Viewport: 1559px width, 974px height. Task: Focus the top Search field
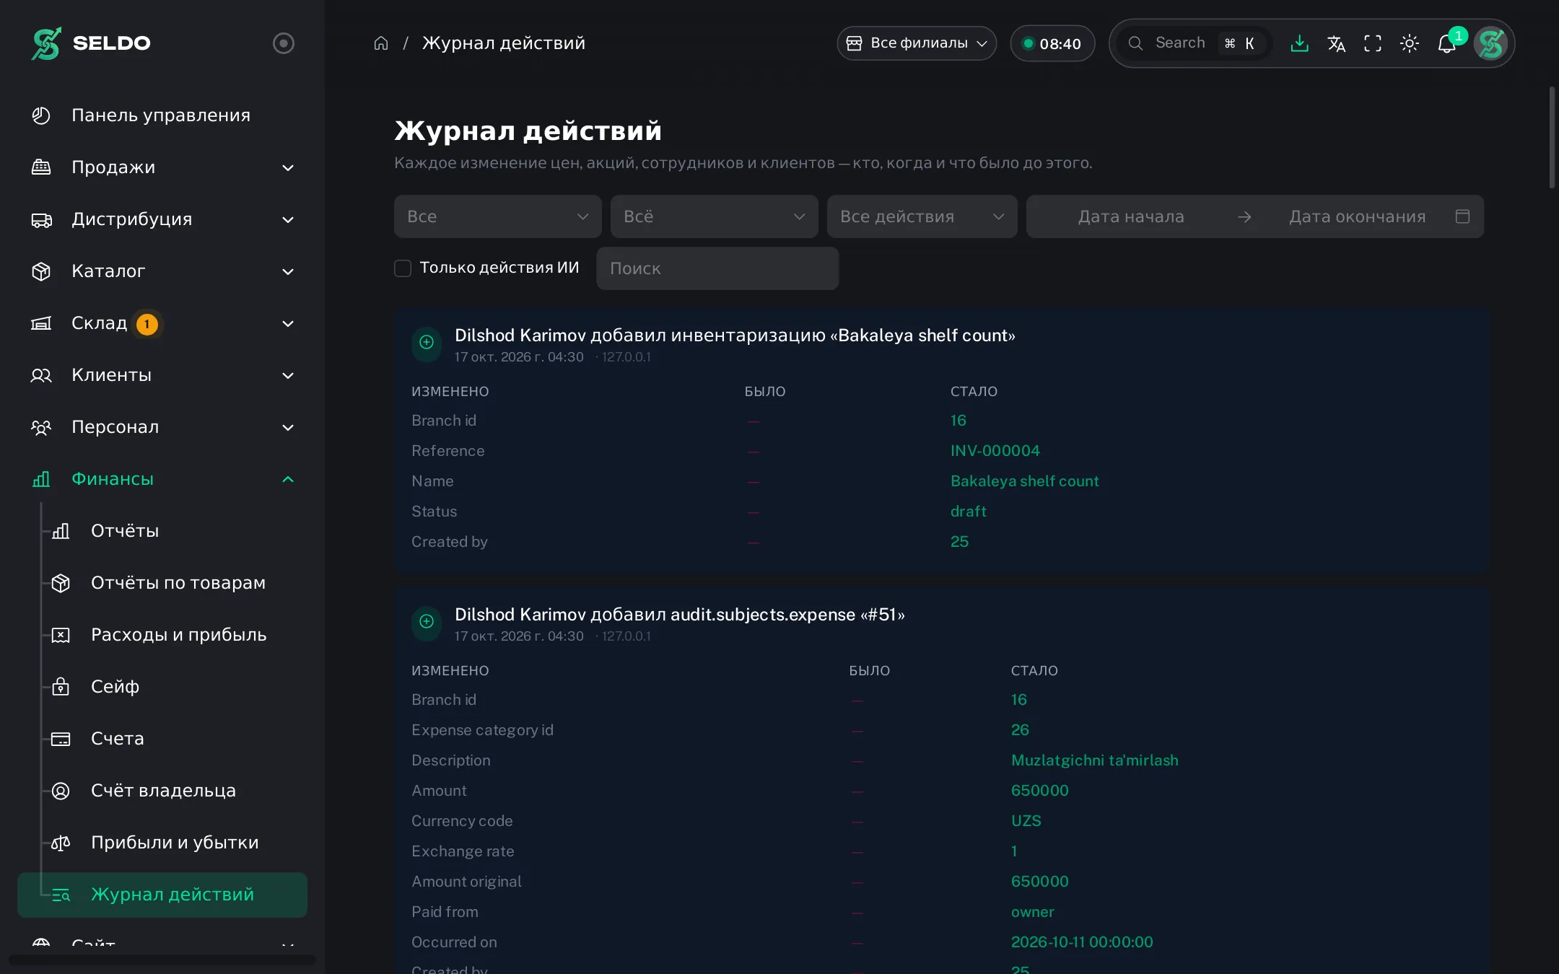[x=1195, y=43]
